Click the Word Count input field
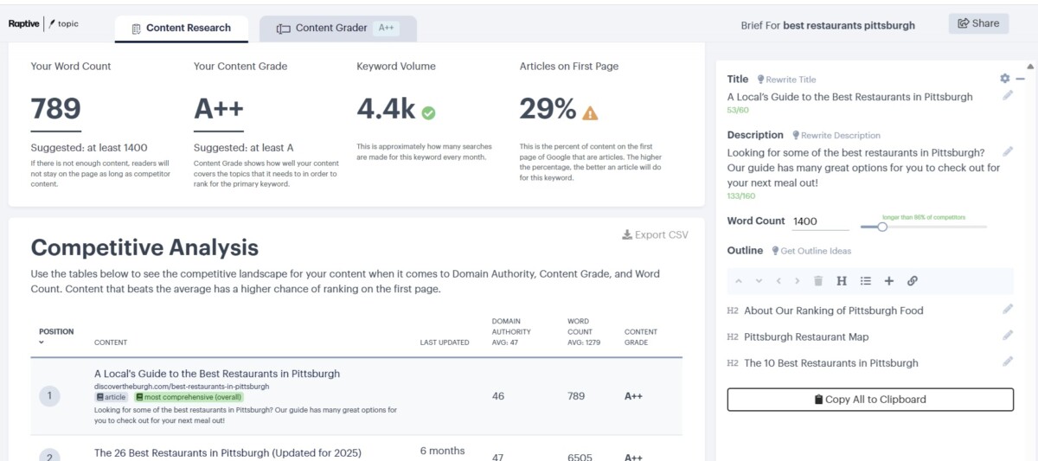This screenshot has height=461, width=1038. click(x=820, y=221)
